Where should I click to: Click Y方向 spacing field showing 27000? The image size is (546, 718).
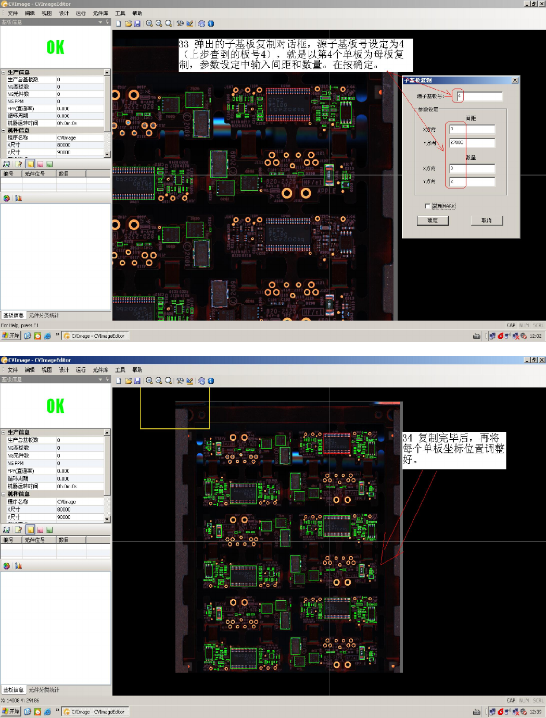472,142
